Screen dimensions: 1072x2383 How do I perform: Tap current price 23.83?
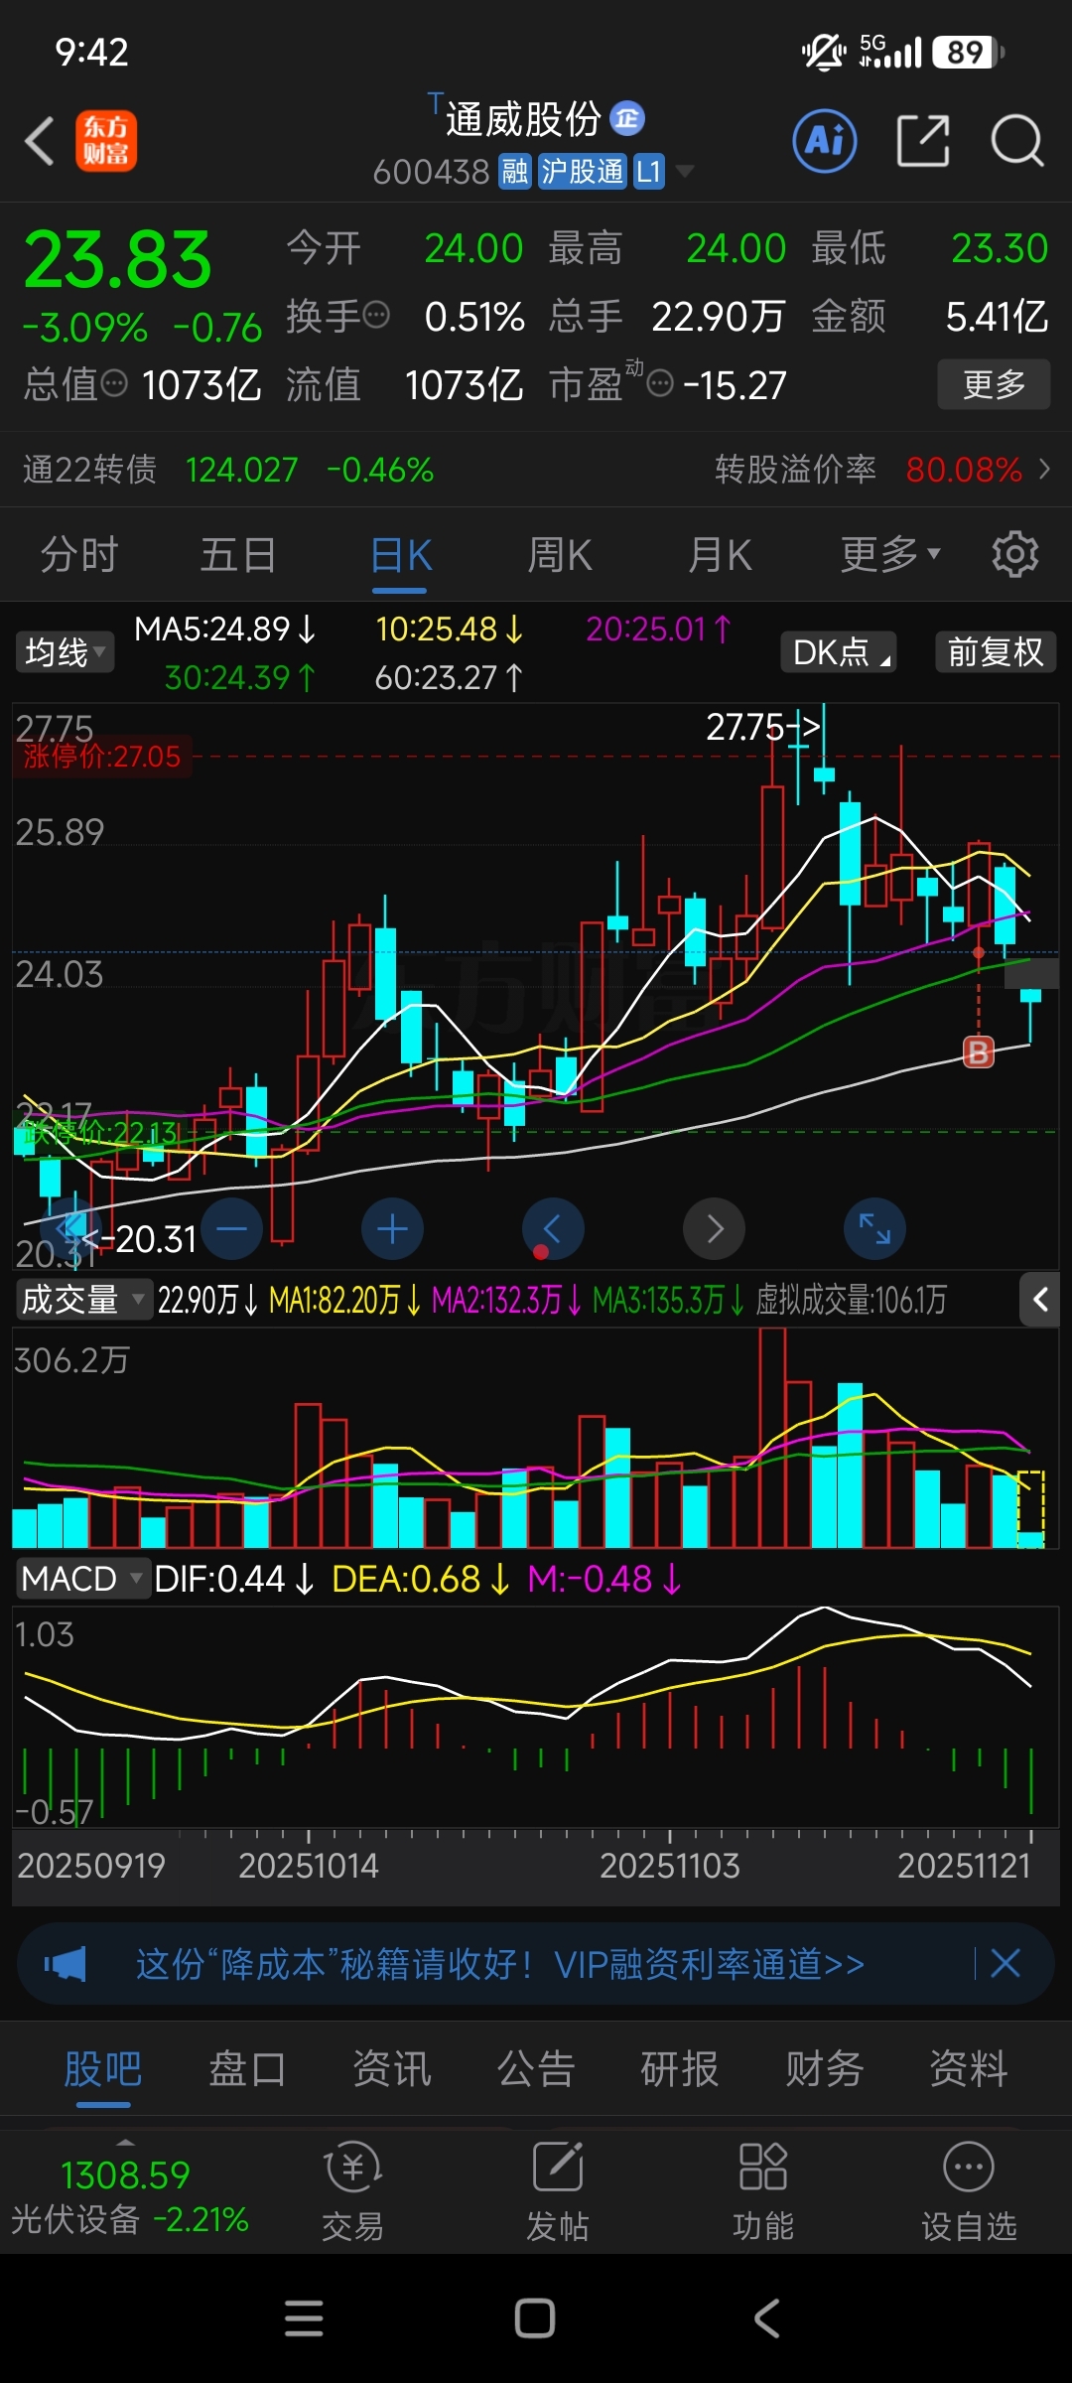(117, 260)
